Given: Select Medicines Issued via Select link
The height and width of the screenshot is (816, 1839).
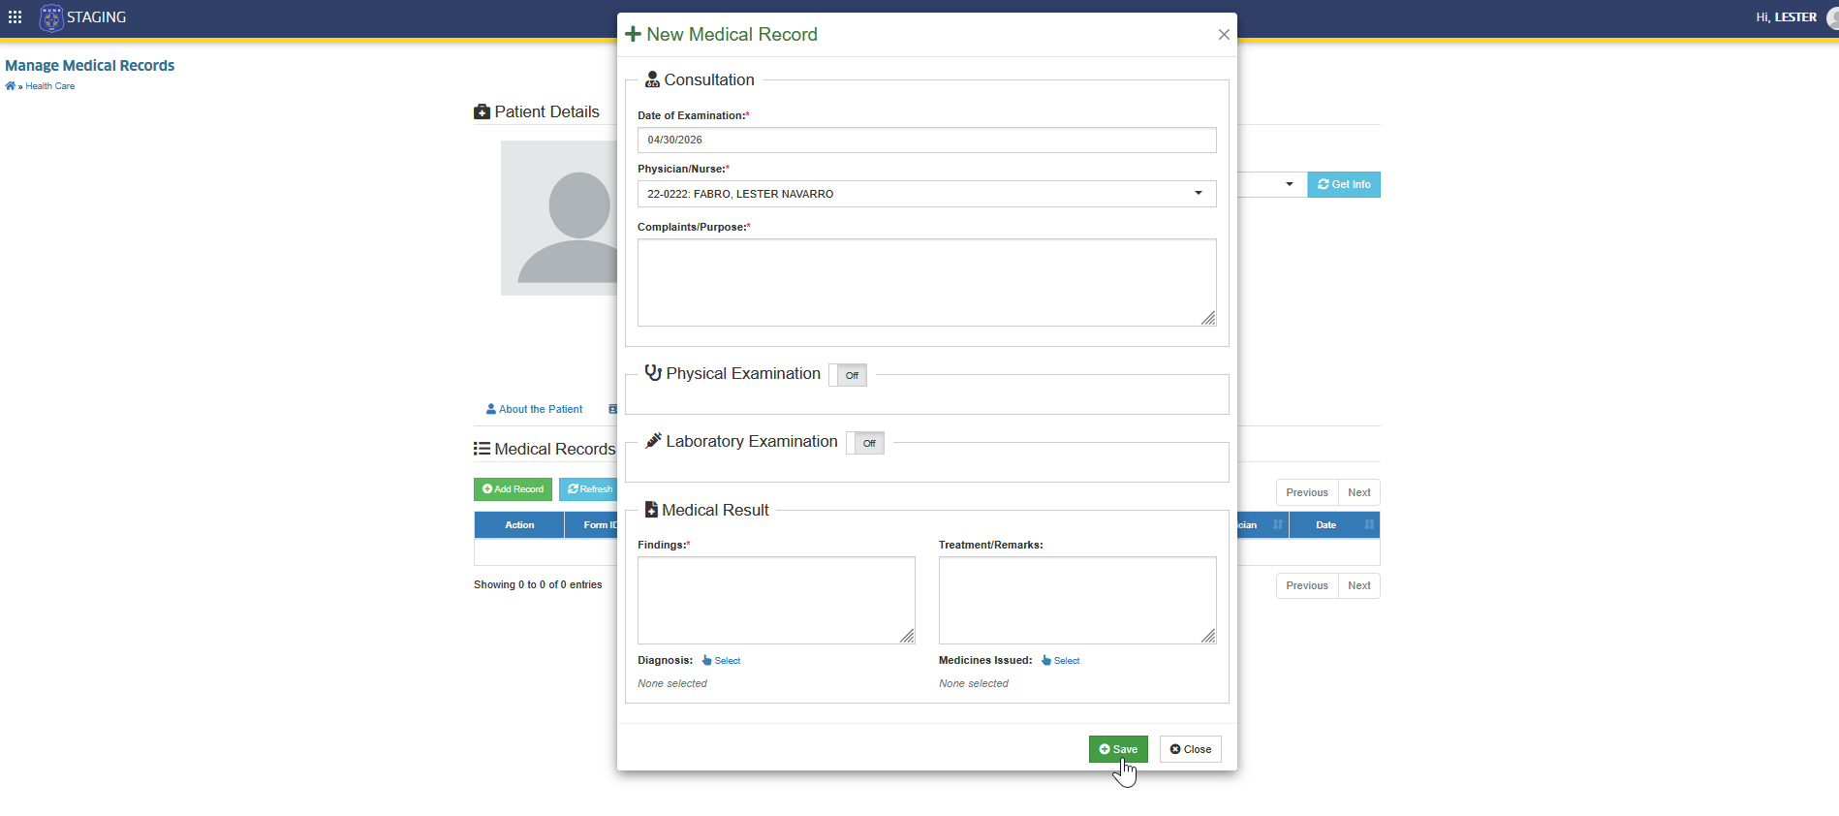Looking at the screenshot, I should 1061,661.
